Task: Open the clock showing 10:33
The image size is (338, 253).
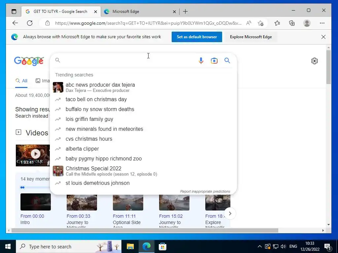Action: 310,246
